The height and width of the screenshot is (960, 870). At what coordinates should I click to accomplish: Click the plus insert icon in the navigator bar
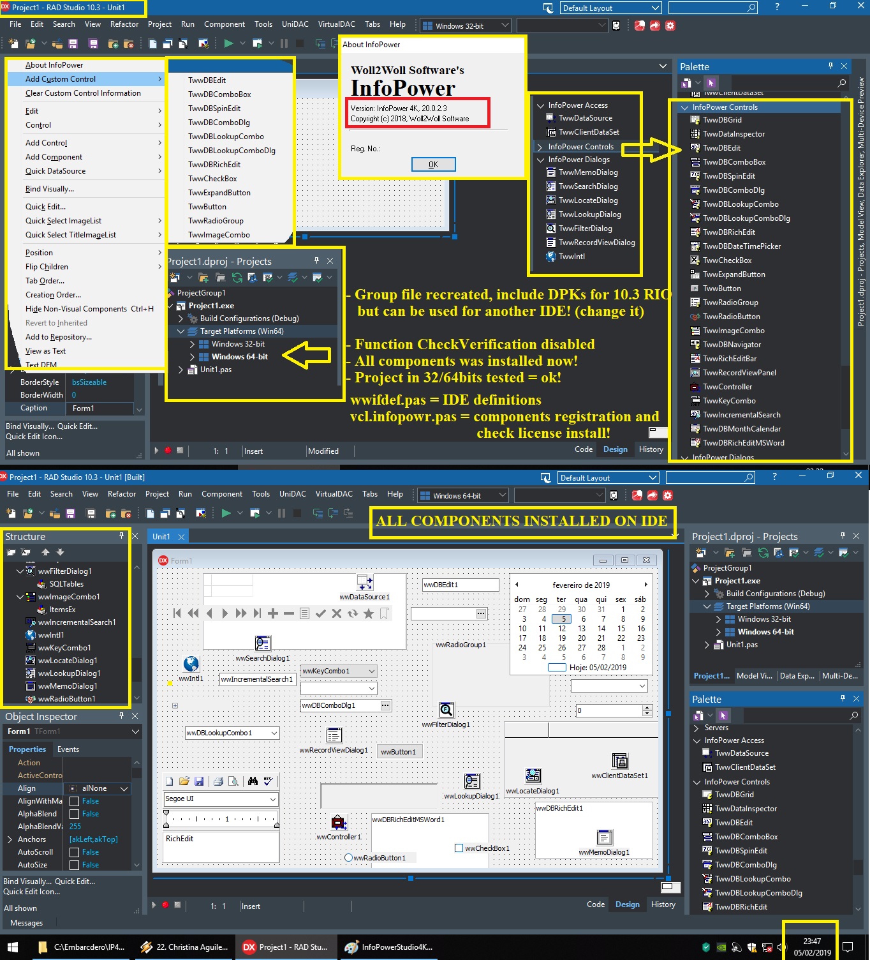[x=273, y=613]
